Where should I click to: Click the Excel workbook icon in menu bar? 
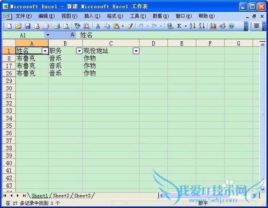[8, 16]
